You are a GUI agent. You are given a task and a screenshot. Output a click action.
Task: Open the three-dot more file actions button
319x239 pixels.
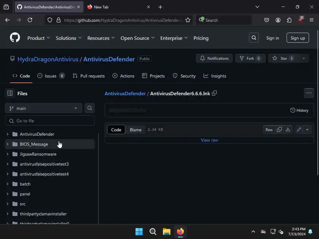[309, 93]
